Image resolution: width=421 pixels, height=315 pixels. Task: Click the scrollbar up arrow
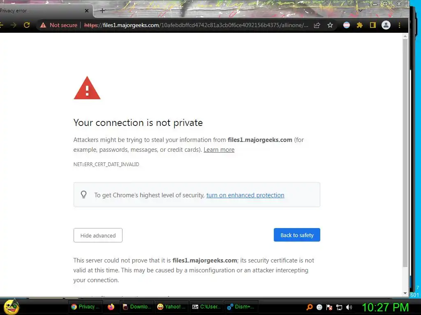pos(405,36)
